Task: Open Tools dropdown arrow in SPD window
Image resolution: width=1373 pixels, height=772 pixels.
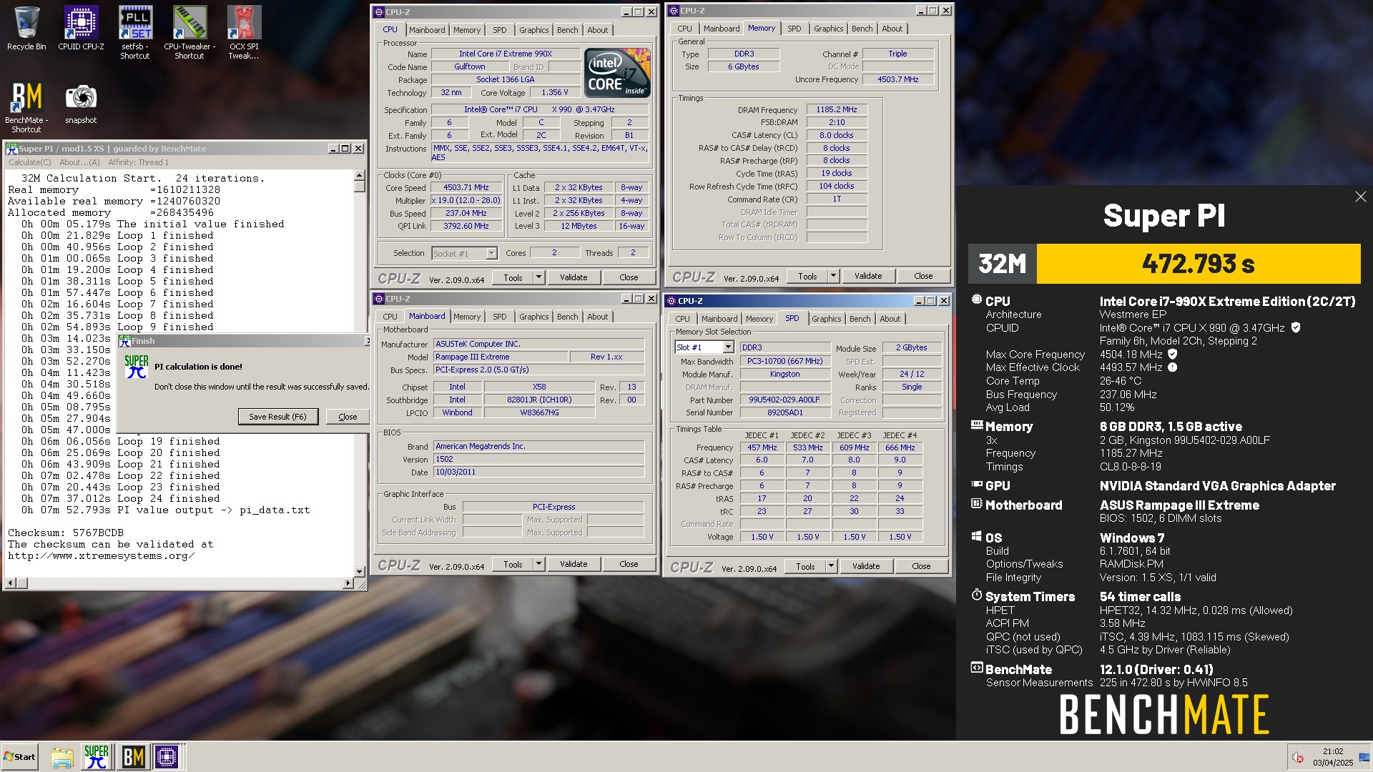Action: [831, 566]
